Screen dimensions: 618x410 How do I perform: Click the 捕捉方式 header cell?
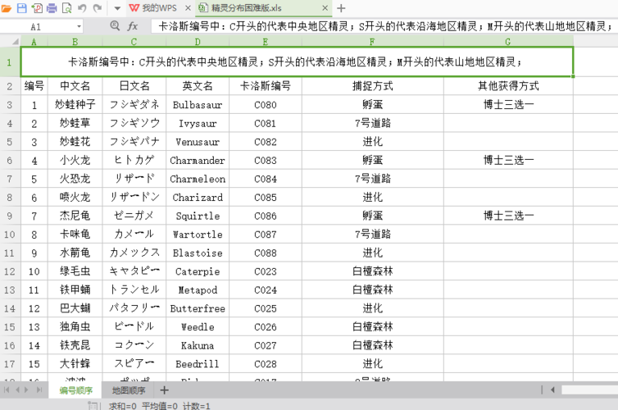pyautogui.click(x=372, y=86)
